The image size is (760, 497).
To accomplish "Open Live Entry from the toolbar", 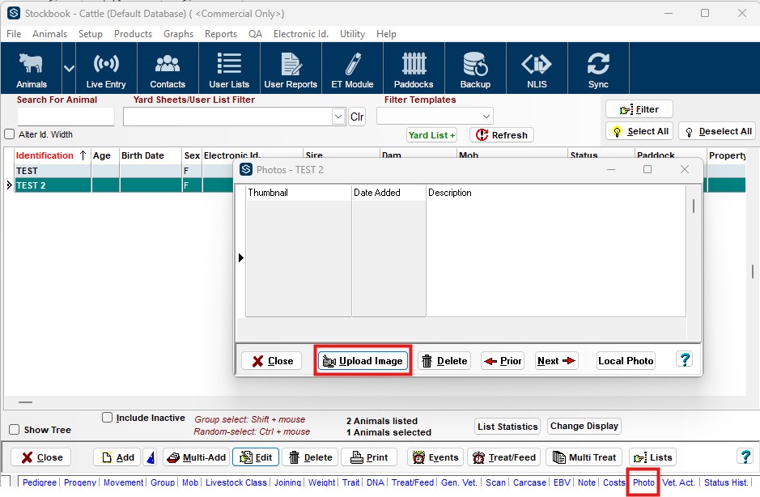I will [106, 68].
